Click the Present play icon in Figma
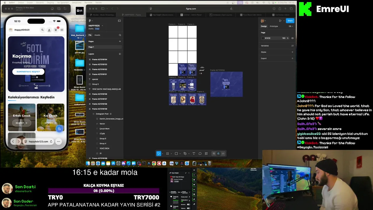The height and width of the screenshot is (210, 373). click(280, 21)
